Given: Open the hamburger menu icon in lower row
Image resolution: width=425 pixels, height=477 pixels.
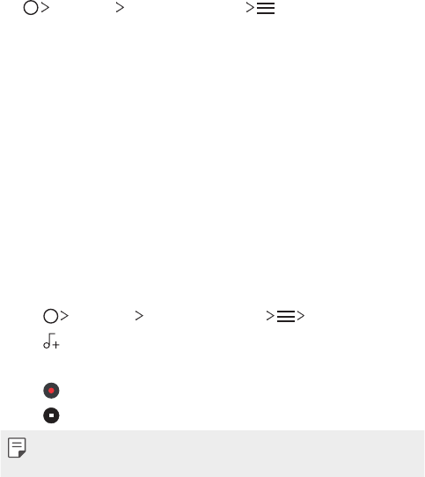Looking at the screenshot, I should coord(286,316).
